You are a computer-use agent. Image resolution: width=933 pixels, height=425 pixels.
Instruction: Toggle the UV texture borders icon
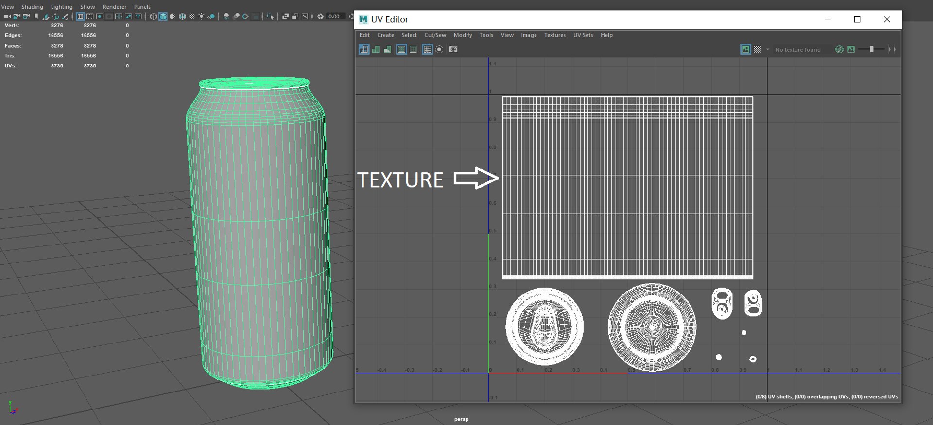click(401, 49)
